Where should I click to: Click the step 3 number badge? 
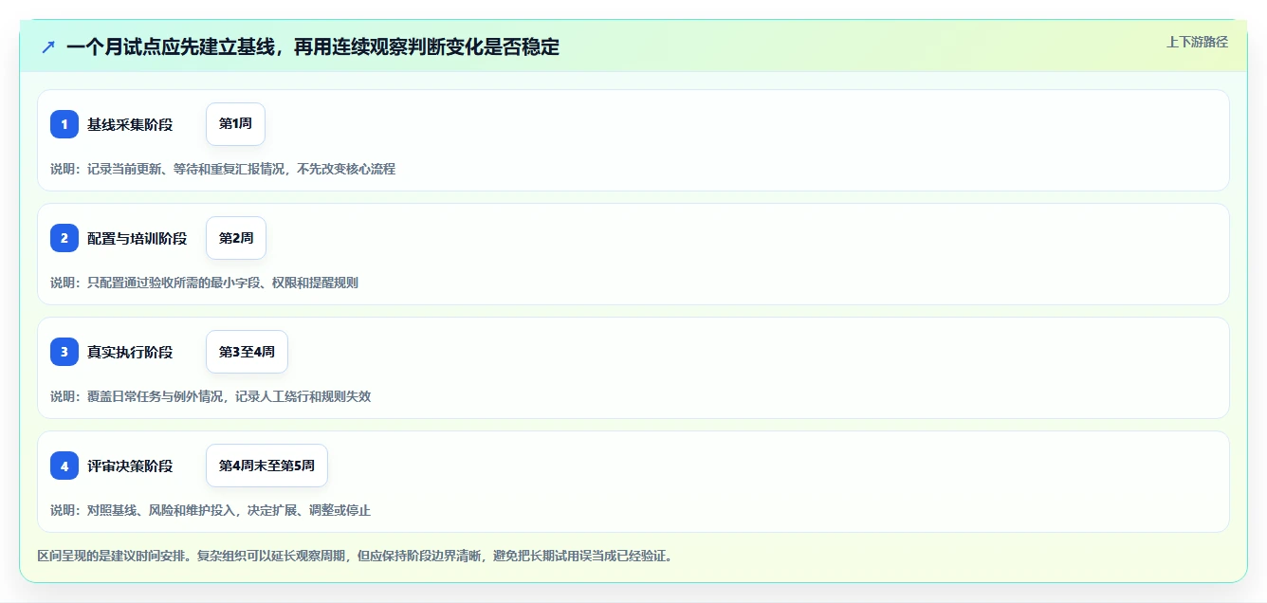[x=64, y=352]
